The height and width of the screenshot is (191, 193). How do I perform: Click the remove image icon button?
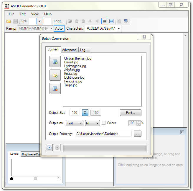coord(55,89)
